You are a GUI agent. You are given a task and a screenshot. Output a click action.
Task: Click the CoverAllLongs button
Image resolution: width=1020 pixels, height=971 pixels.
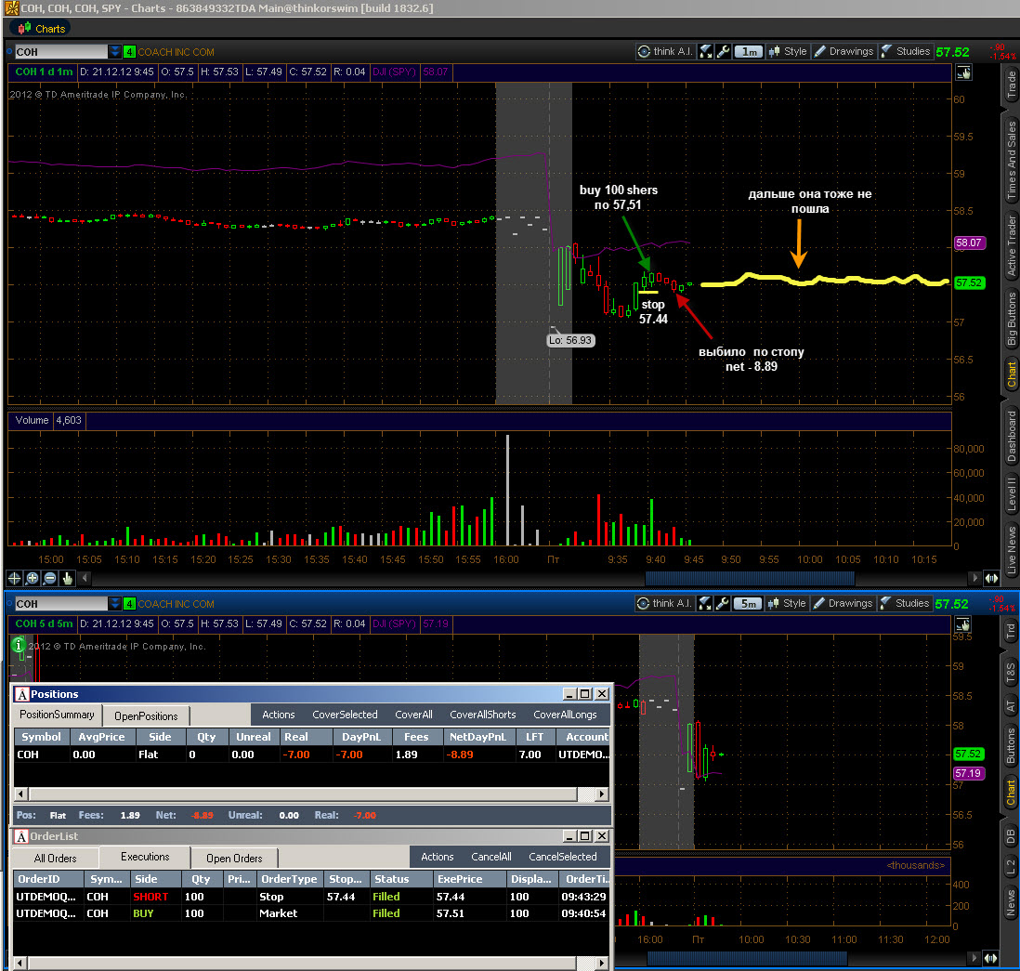point(565,715)
